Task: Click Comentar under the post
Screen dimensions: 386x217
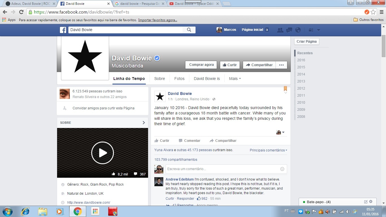Action: tap(189, 141)
